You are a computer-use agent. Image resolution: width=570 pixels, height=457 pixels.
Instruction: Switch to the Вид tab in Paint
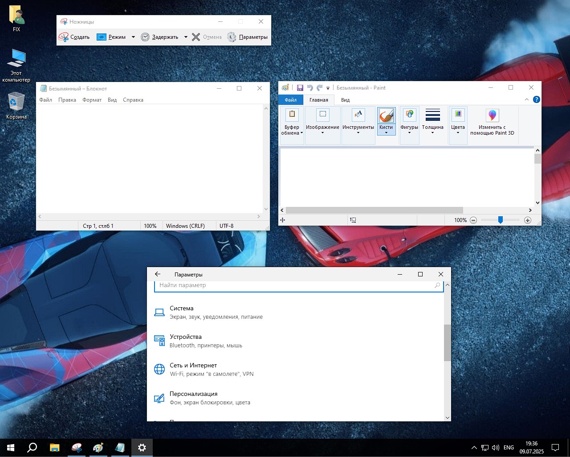tap(345, 100)
